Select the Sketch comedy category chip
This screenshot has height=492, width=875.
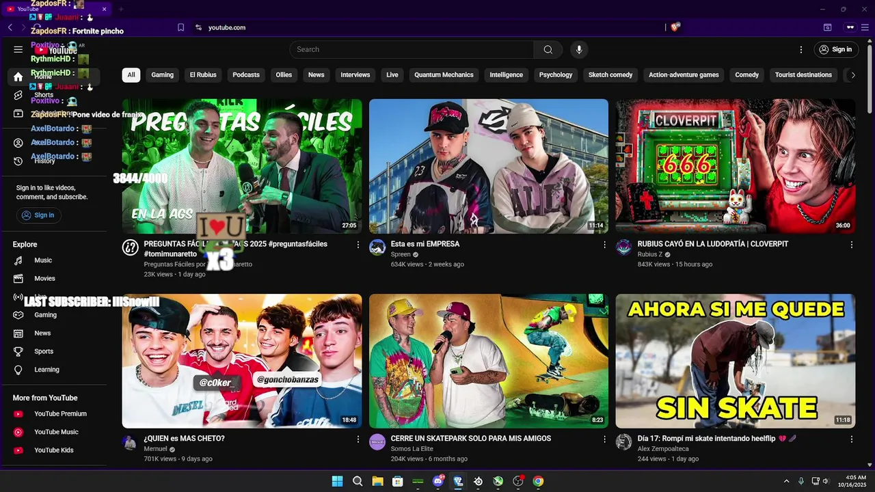610,75
